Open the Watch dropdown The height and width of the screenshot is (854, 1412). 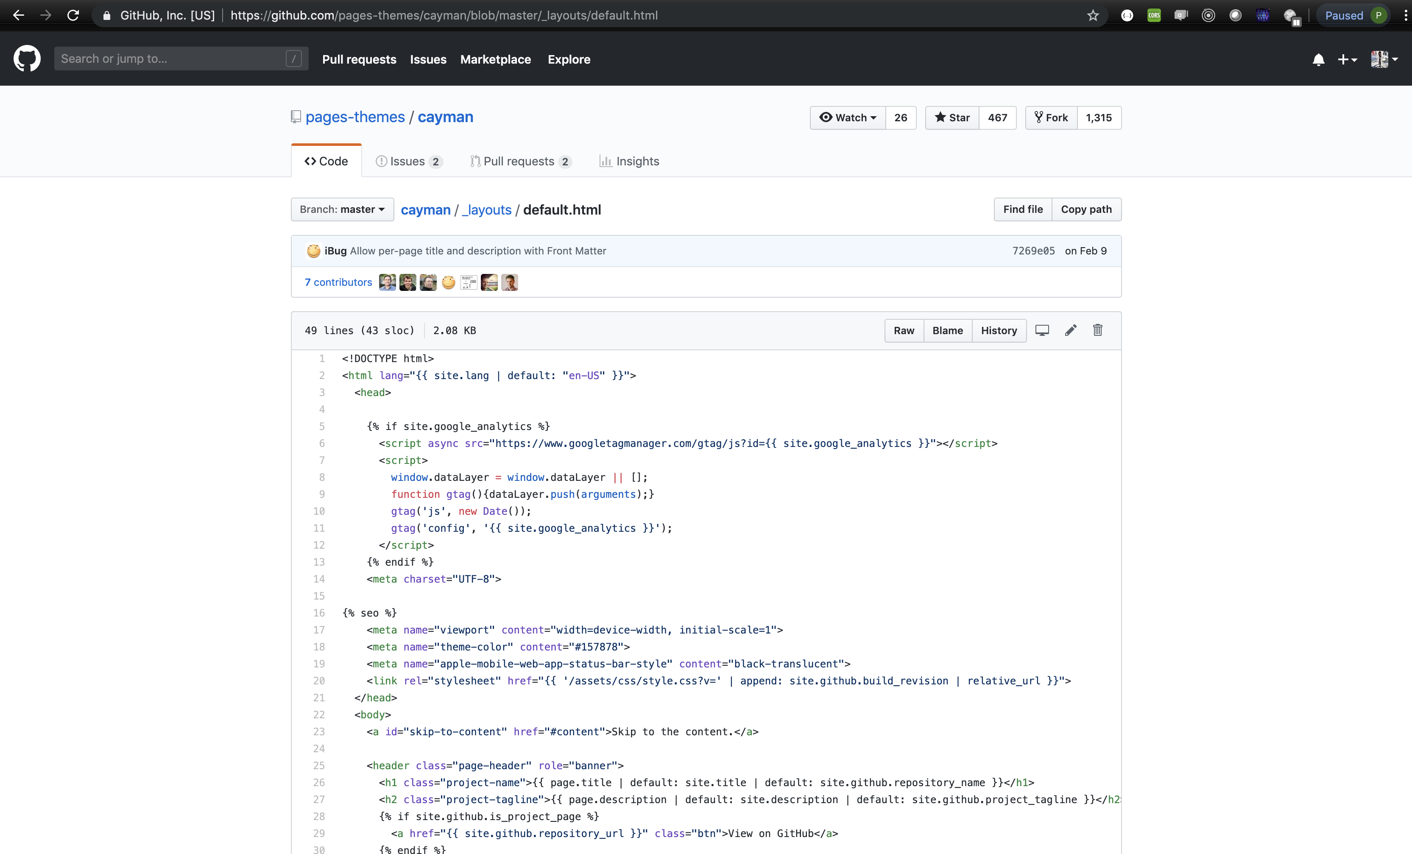point(848,117)
